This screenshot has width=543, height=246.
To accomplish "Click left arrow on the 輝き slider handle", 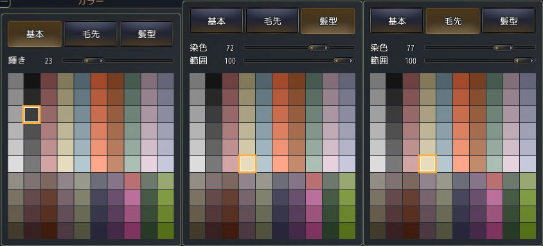I will (87, 61).
